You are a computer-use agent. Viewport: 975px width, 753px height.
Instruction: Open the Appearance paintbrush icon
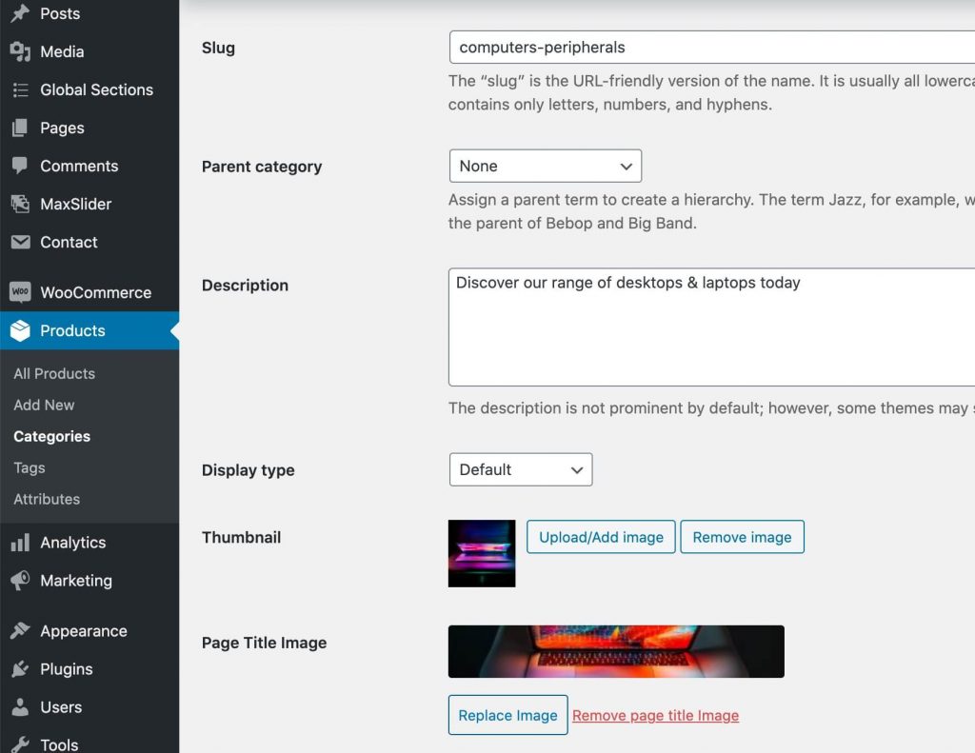coord(21,630)
